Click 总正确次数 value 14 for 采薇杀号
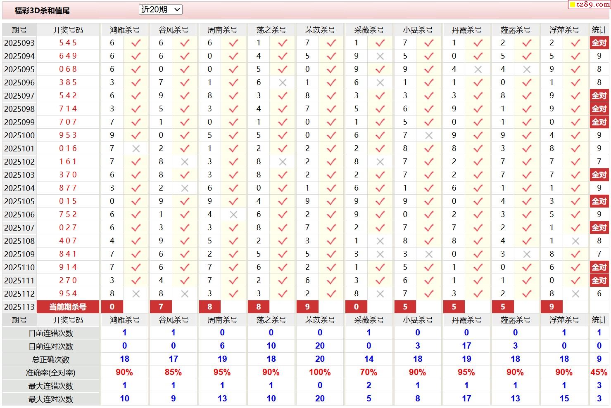Image resolution: width=611 pixels, height=408 pixels. point(369,359)
